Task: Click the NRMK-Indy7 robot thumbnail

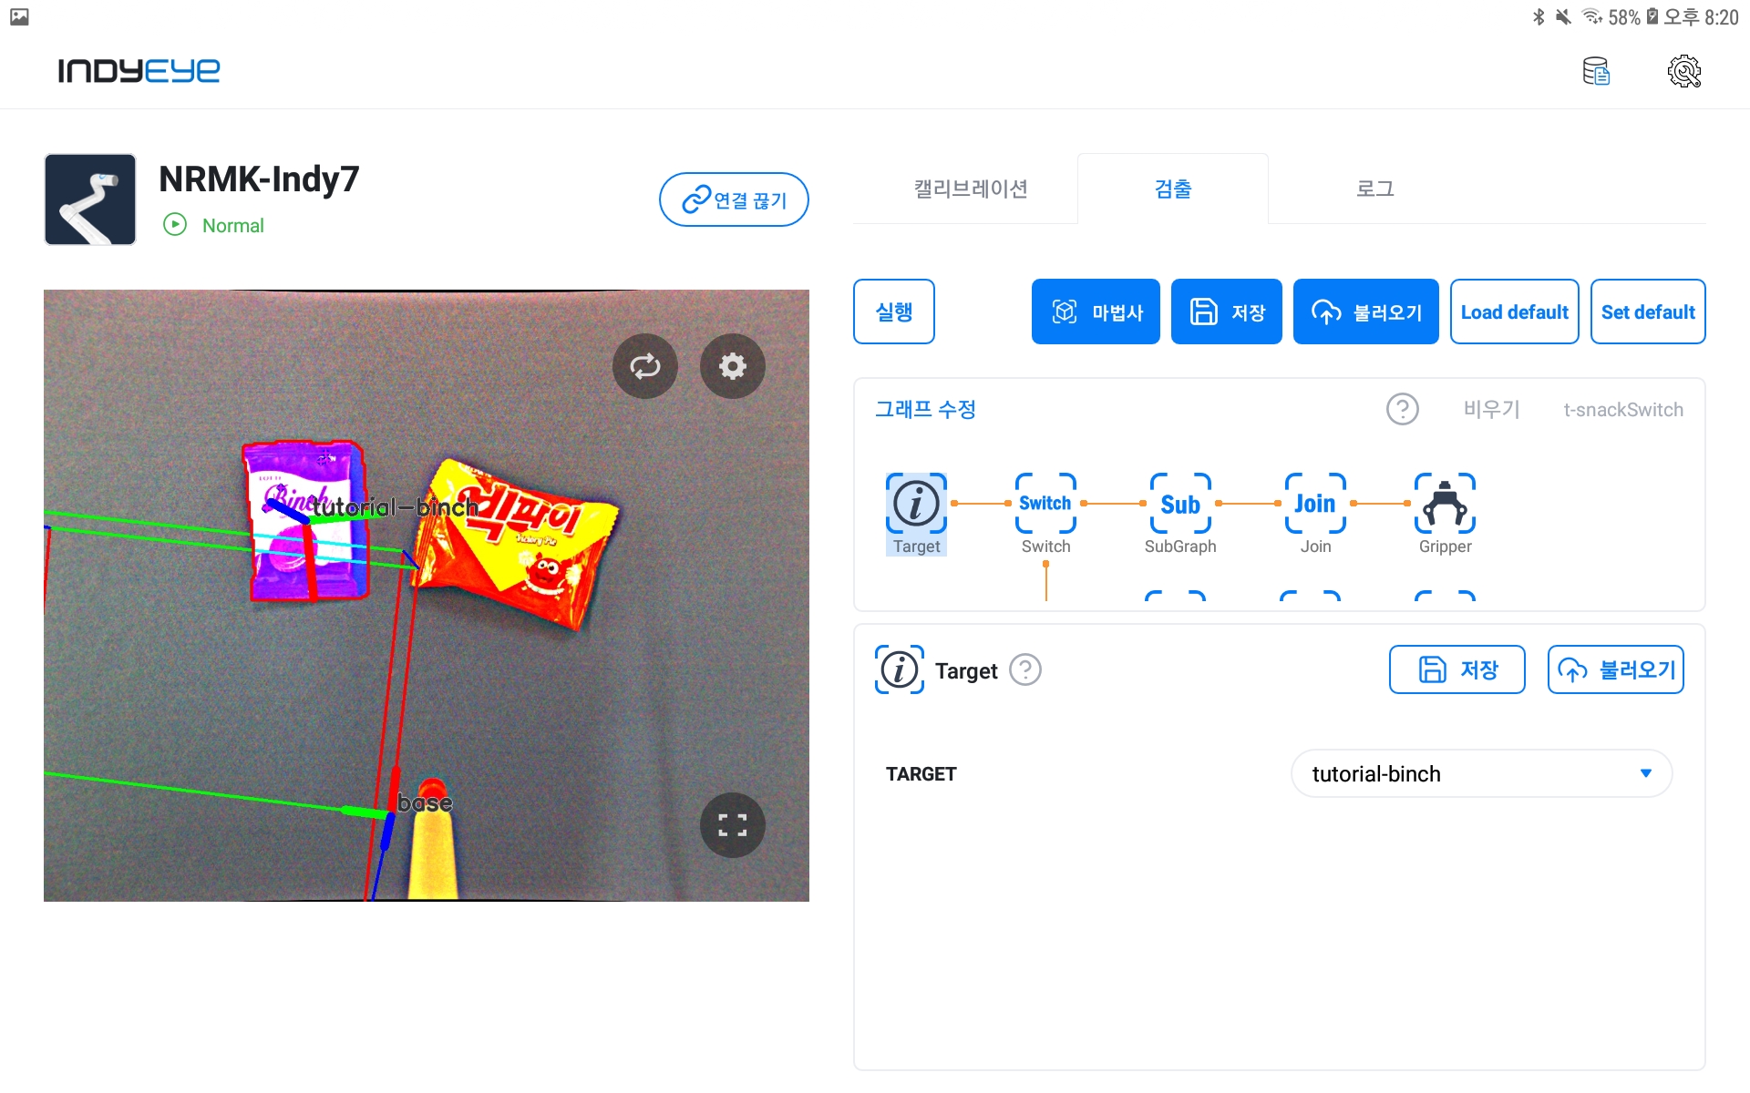Action: [x=90, y=199]
